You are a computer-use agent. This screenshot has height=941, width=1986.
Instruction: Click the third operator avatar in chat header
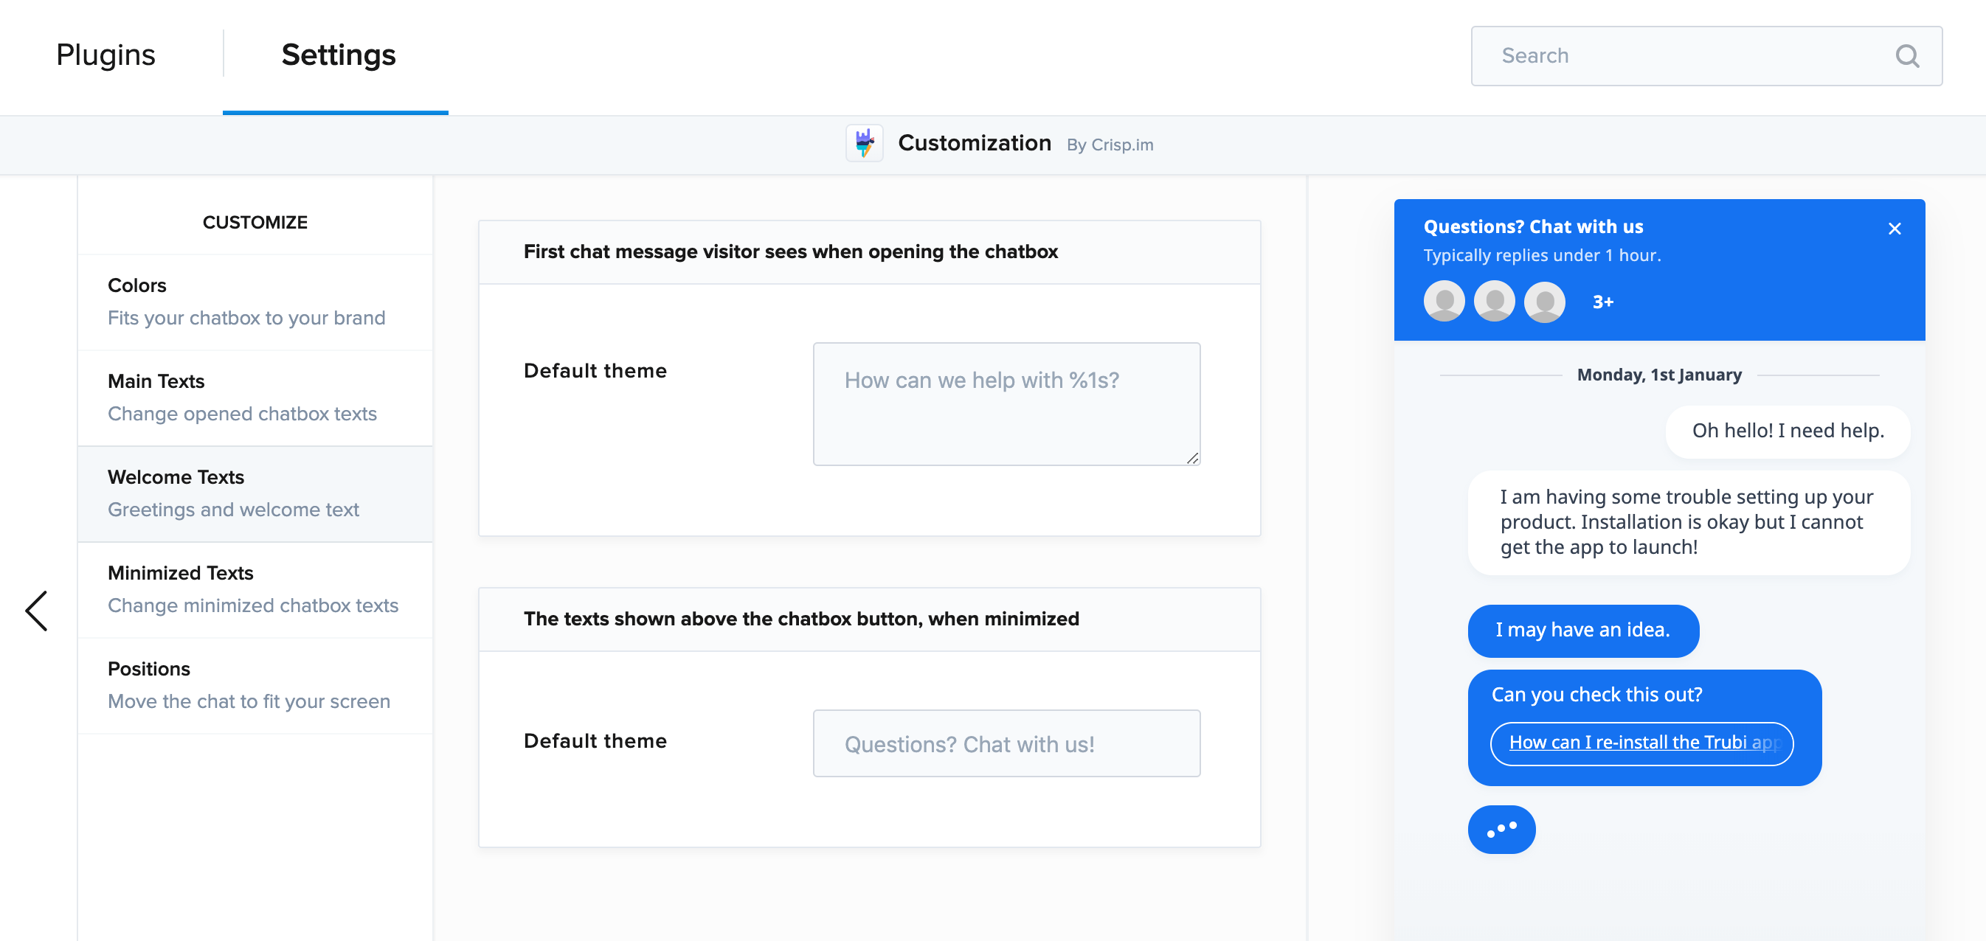coord(1545,302)
